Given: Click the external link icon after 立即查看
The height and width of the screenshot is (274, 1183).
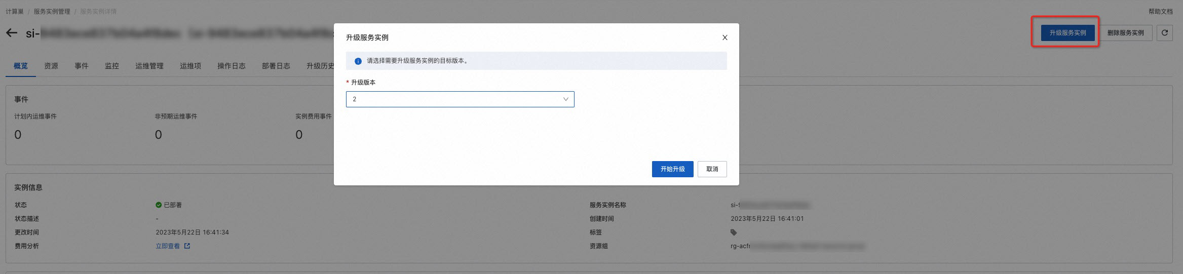Looking at the screenshot, I should pyautogui.click(x=187, y=246).
